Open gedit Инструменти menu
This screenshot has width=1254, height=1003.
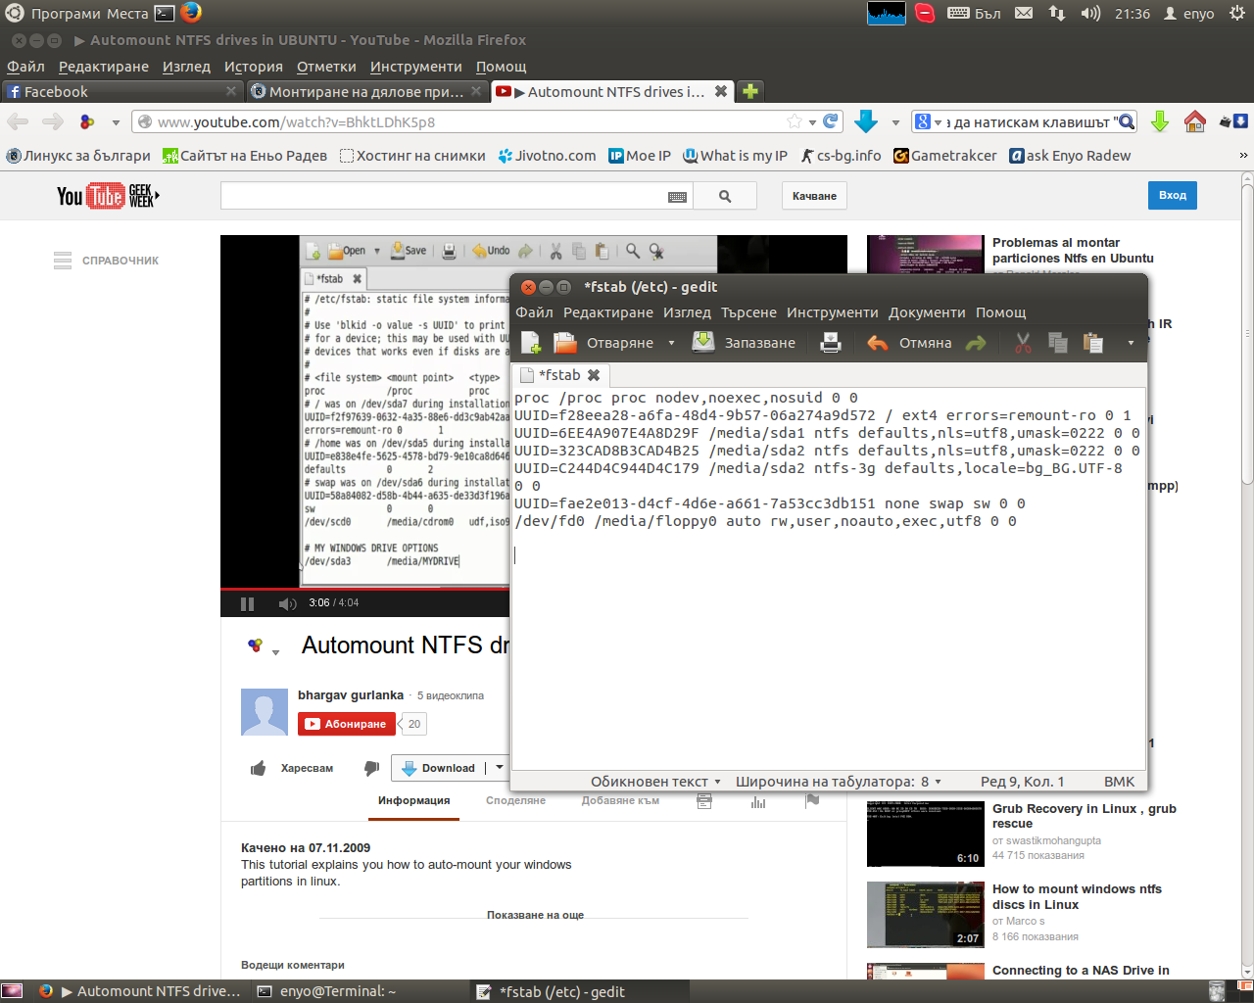tap(833, 312)
